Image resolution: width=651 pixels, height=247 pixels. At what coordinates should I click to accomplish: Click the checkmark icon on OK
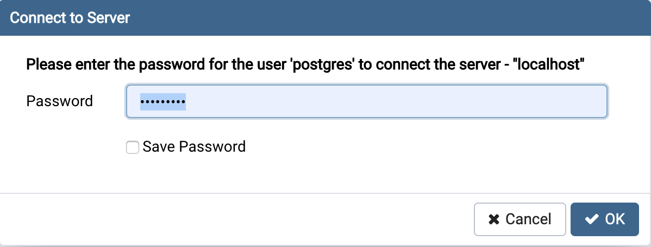[x=591, y=219]
